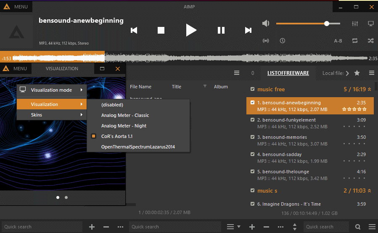Image resolution: width=378 pixels, height=233 pixels.
Task: Uncheck Imagine Dragons - It's Time checkbox
Action: 252,204
